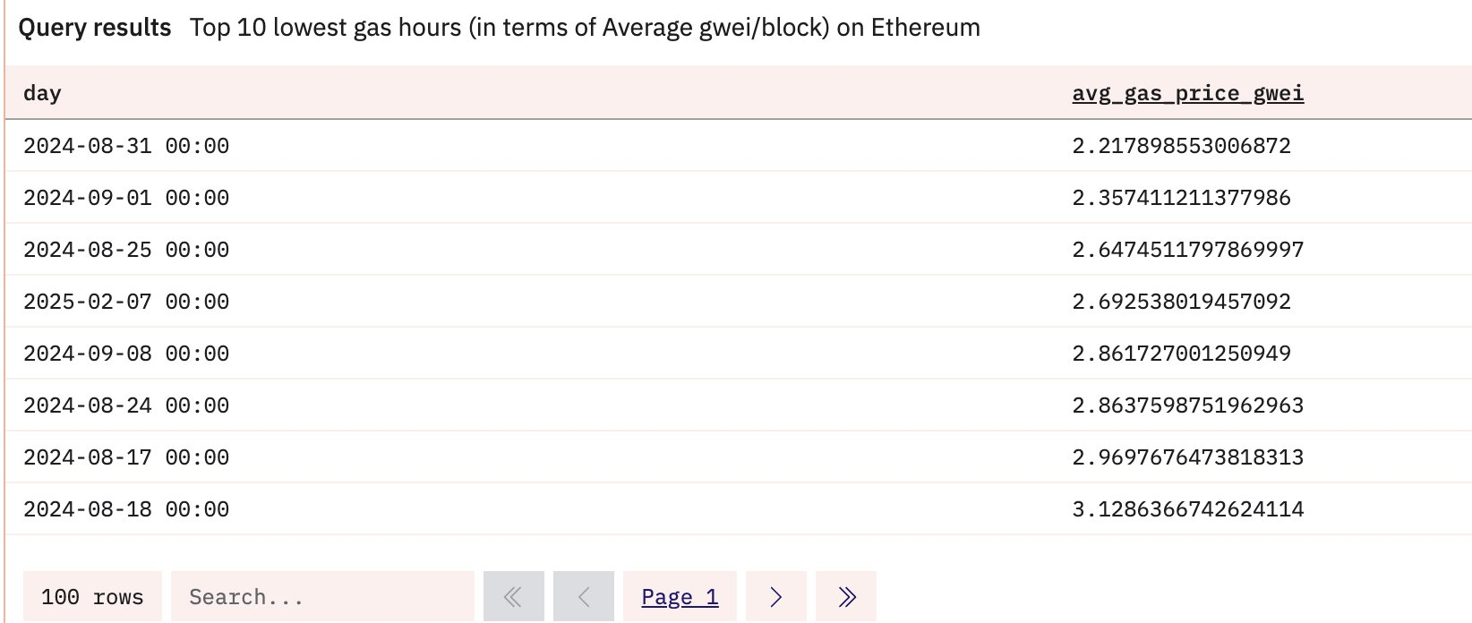This screenshot has width=1472, height=623.
Task: Go to the first page of results
Action: tap(513, 597)
